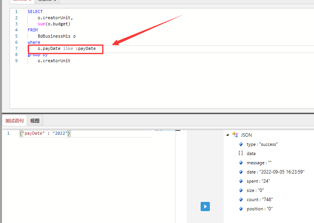The image size is (314, 223).
Task: Click the blue icon beside message
Action: click(241, 163)
